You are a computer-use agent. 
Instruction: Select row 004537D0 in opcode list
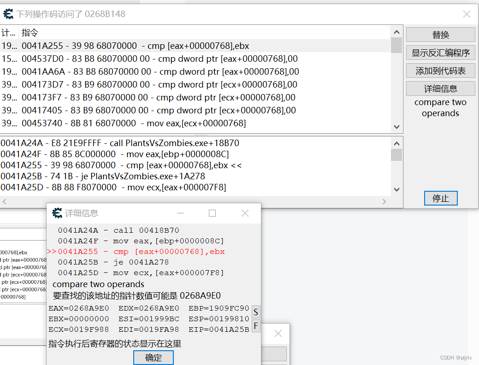[x=195, y=59]
